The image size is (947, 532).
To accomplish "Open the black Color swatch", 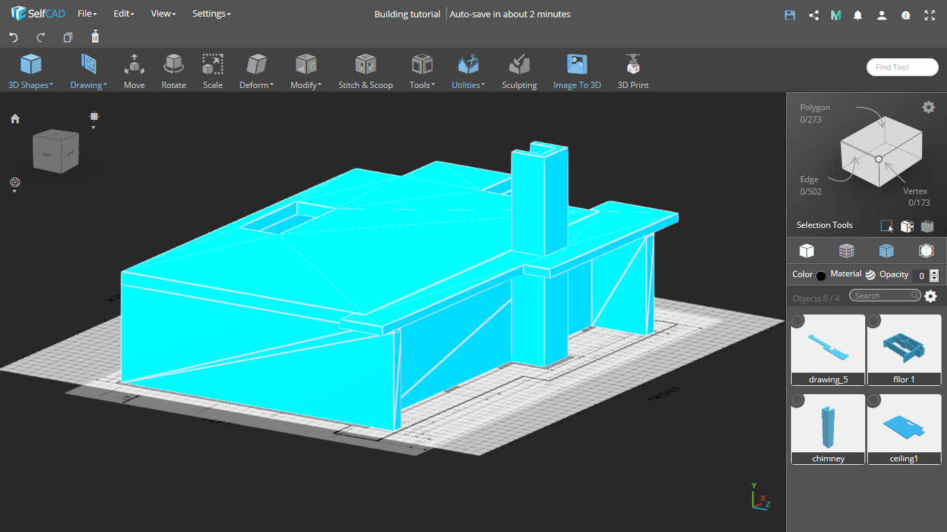I will pos(821,276).
